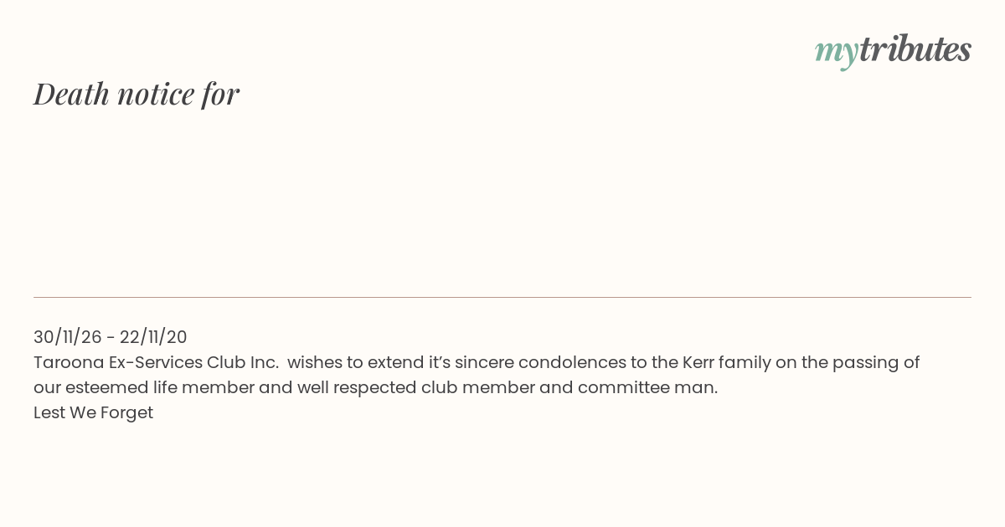This screenshot has width=1005, height=527.
Task: Click the birth date 30/11/26
Action: click(68, 337)
